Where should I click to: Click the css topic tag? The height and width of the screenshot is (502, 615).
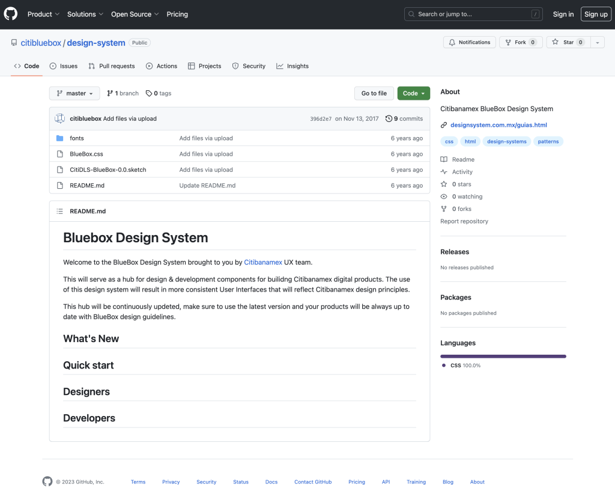tap(449, 142)
